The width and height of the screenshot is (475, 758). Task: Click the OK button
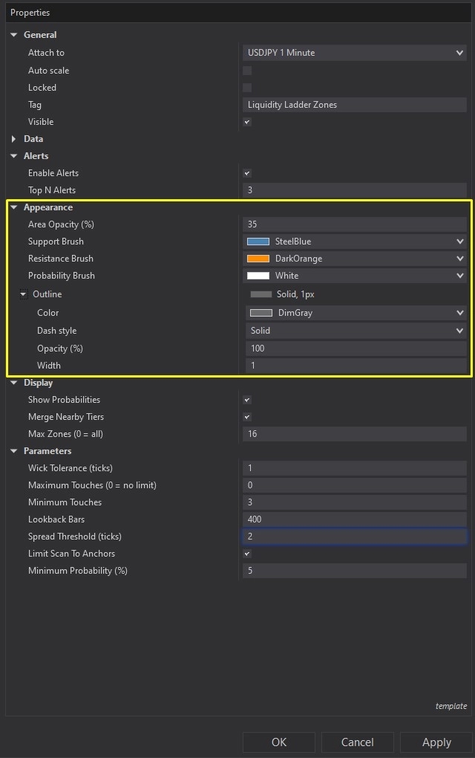tap(278, 742)
